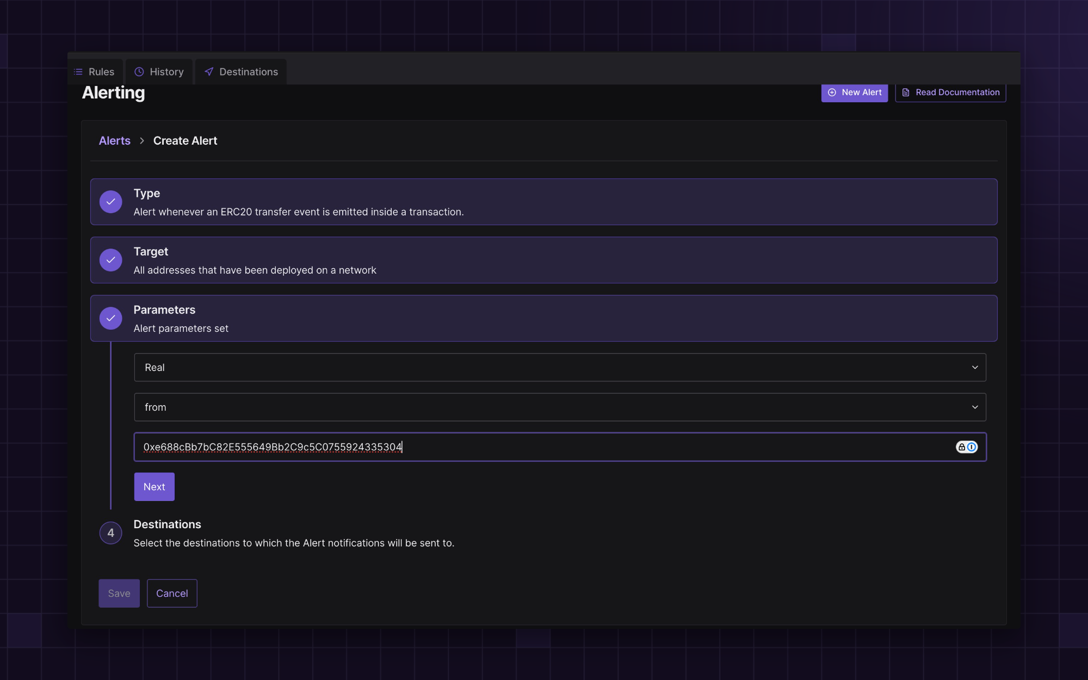
Task: Expand the Destinations step section
Action: click(167, 524)
